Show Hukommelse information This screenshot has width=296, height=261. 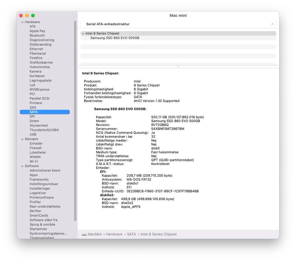pyautogui.click(x=40, y=67)
